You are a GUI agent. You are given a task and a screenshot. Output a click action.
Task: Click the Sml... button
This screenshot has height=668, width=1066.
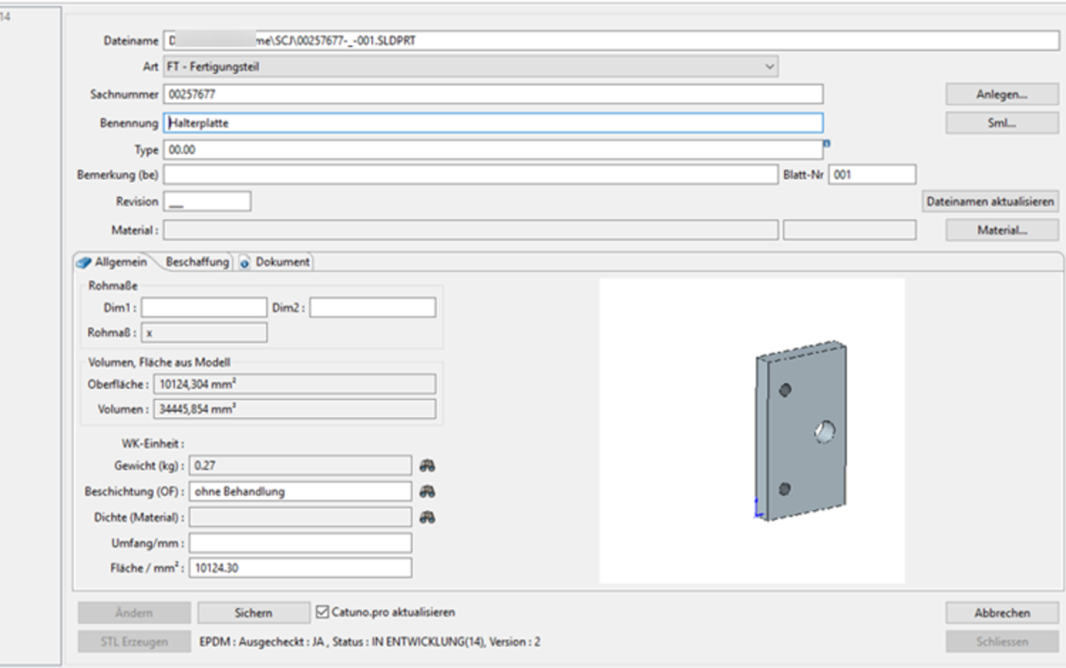pos(1001,123)
